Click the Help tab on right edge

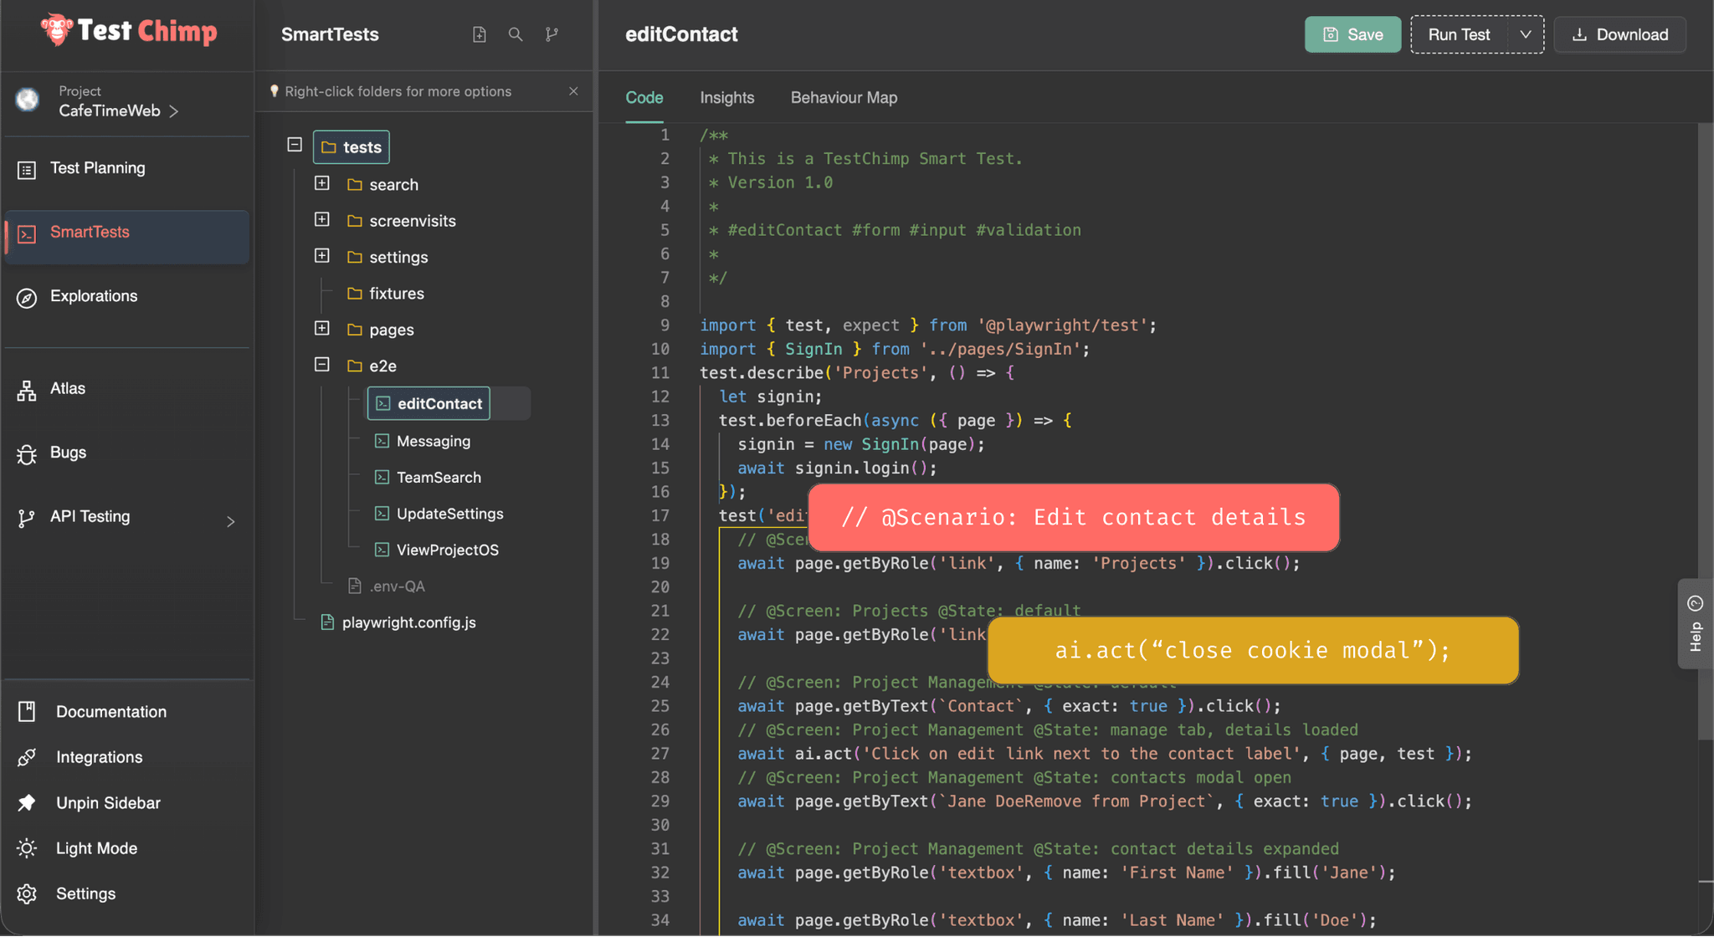pos(1696,624)
